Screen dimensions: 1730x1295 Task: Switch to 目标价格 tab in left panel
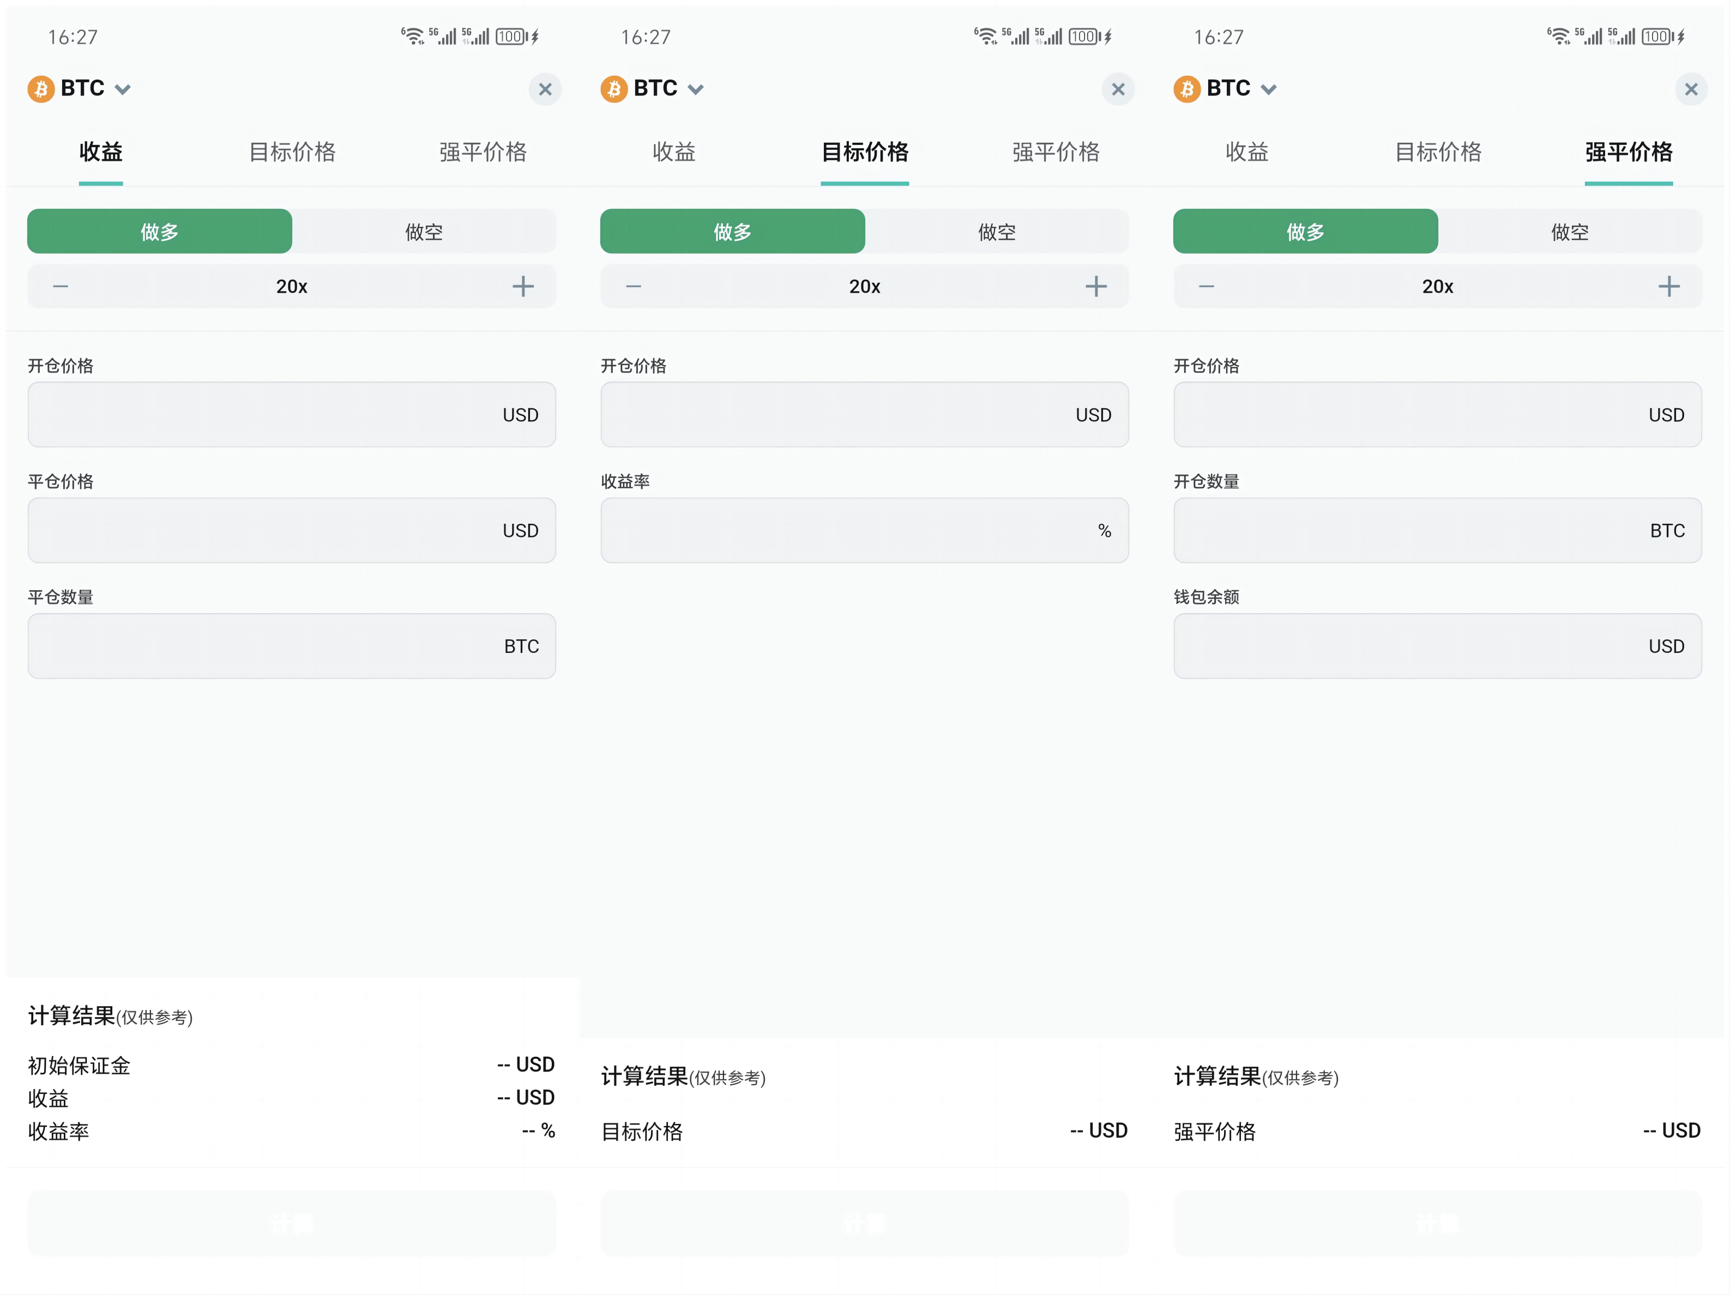coord(292,152)
